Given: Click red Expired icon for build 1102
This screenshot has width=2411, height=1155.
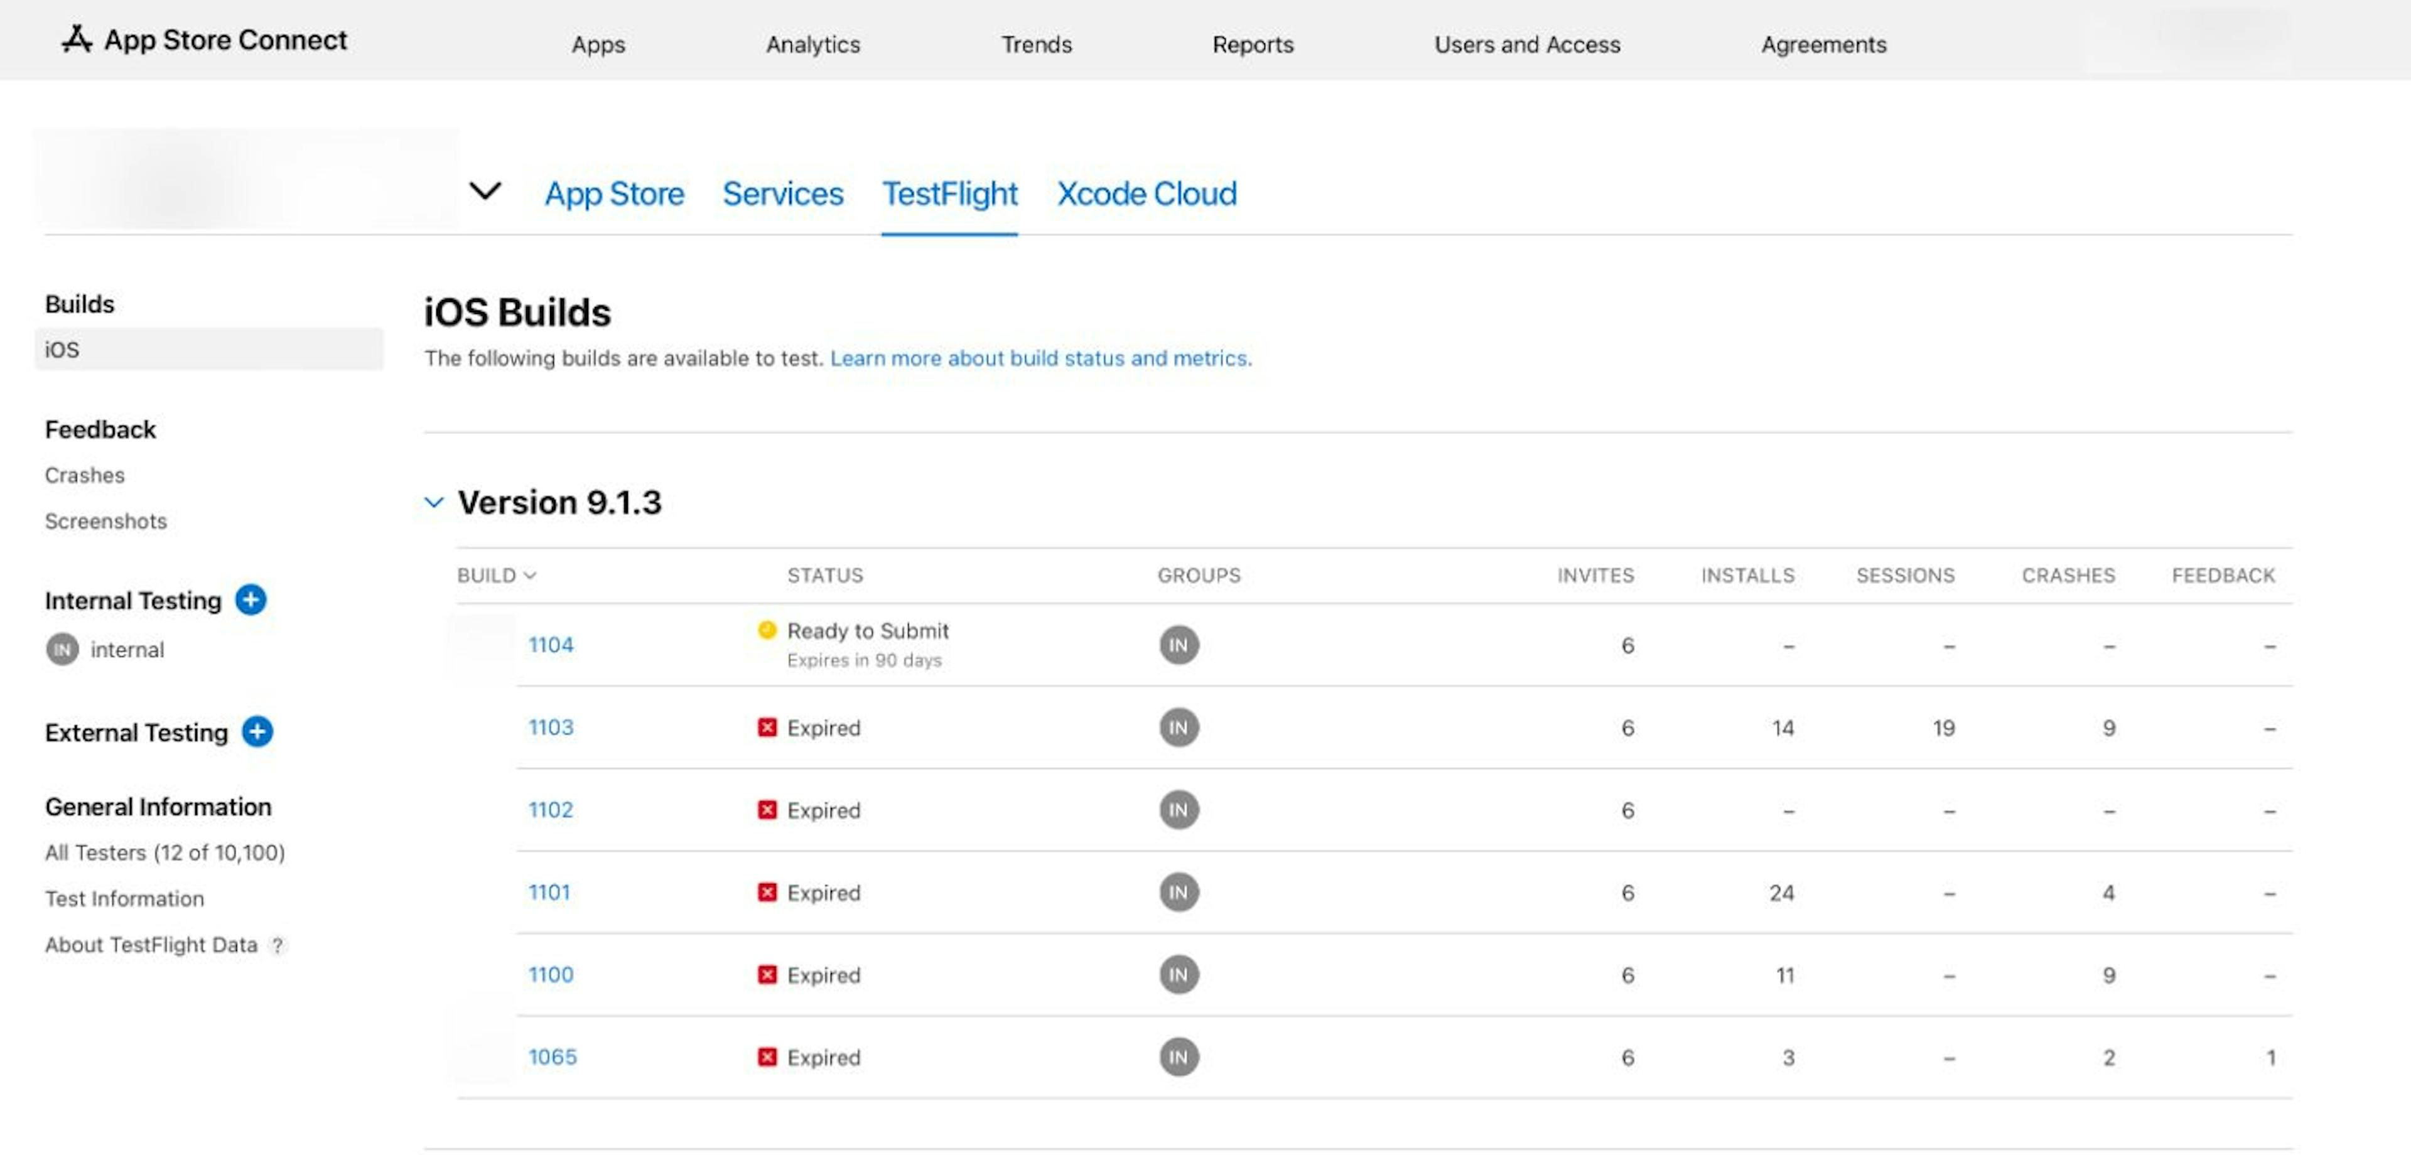Looking at the screenshot, I should pos(767,808).
